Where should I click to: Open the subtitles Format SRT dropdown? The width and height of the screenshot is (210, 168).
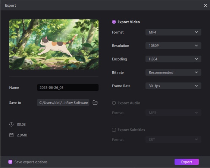173,140
